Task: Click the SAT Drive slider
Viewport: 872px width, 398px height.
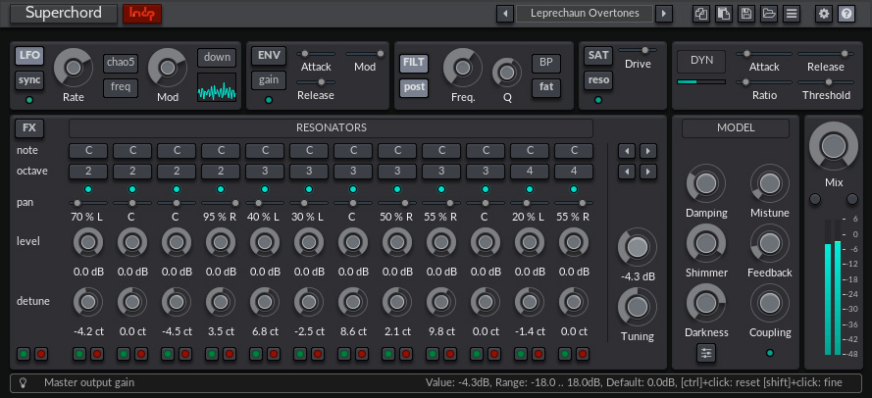Action: (x=644, y=49)
